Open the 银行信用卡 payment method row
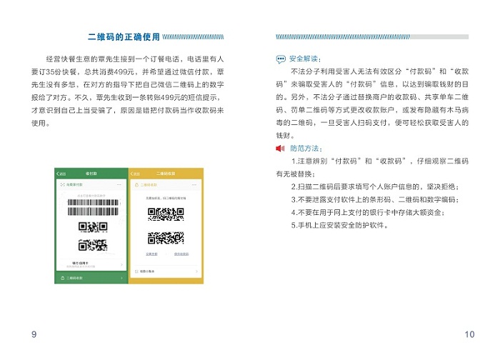 tap(91, 265)
